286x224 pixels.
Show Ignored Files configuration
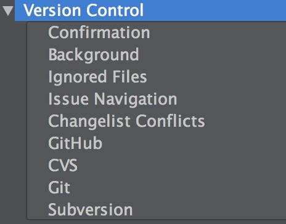[97, 77]
